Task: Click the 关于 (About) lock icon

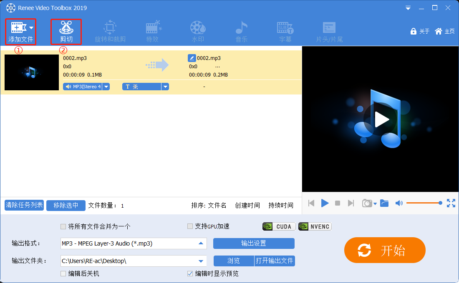Action: click(414, 31)
